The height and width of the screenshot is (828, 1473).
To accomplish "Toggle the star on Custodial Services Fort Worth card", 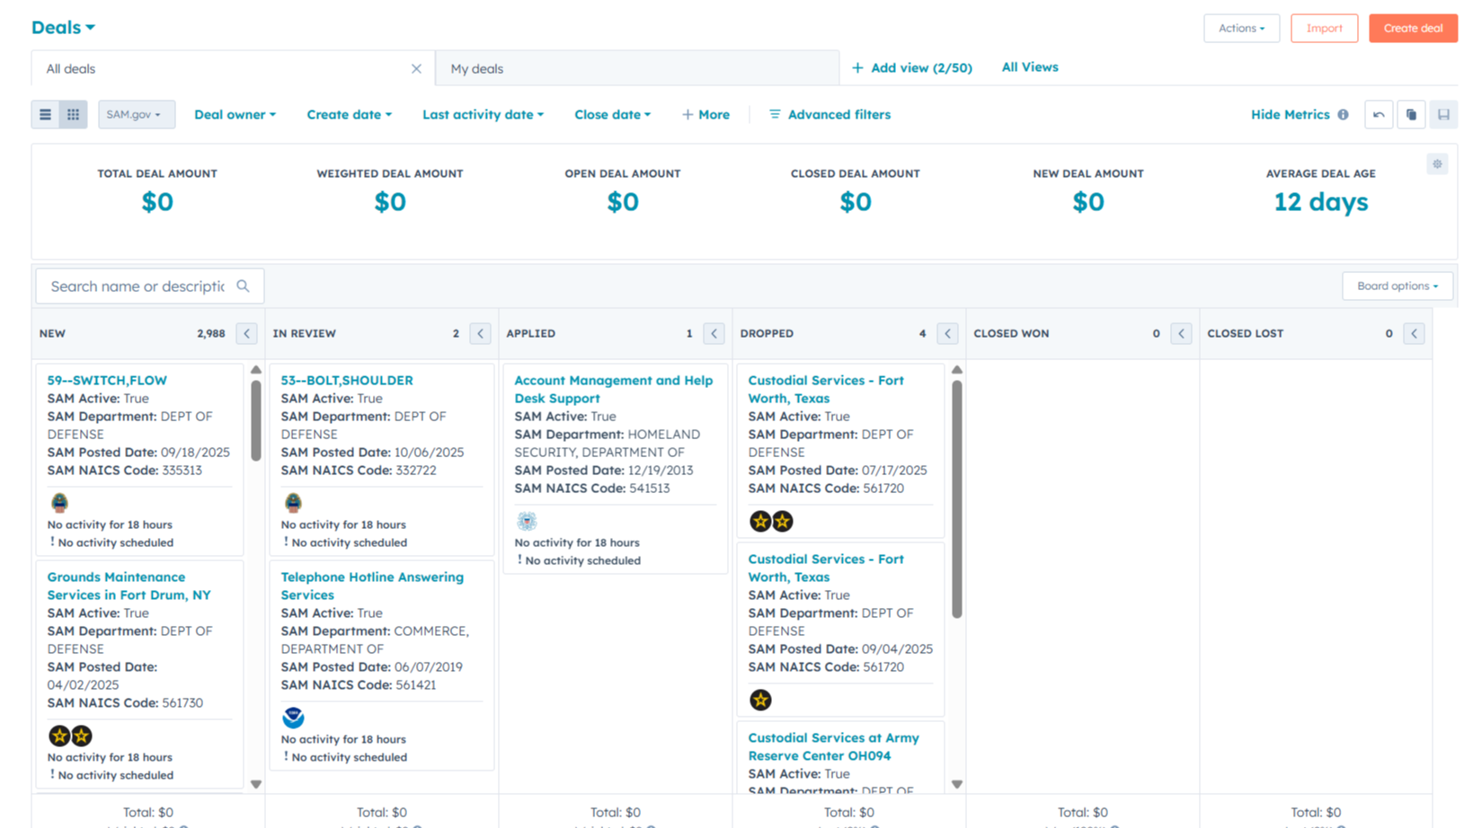I will [760, 520].
